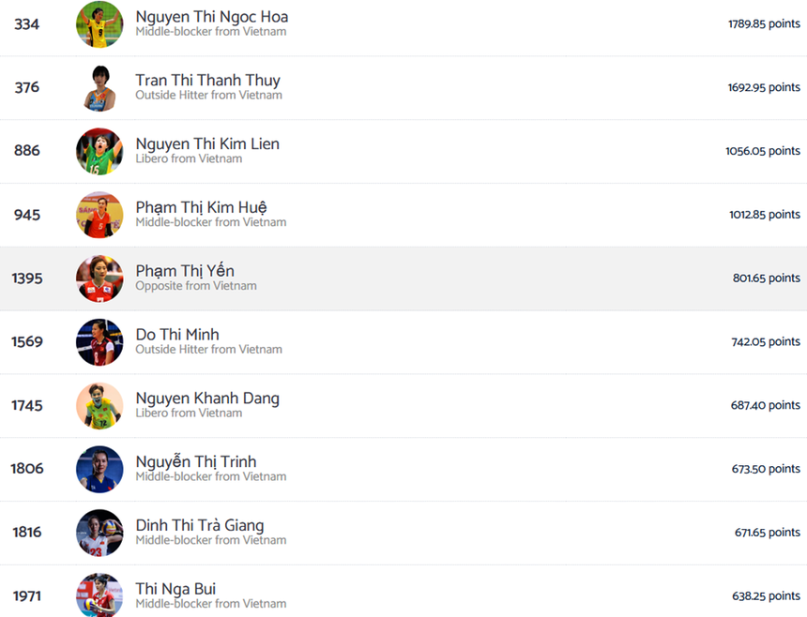Open Tran Thi Thanh Thuy's avatar

coord(99,88)
